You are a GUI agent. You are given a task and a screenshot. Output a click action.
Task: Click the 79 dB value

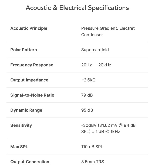[x=87, y=95]
